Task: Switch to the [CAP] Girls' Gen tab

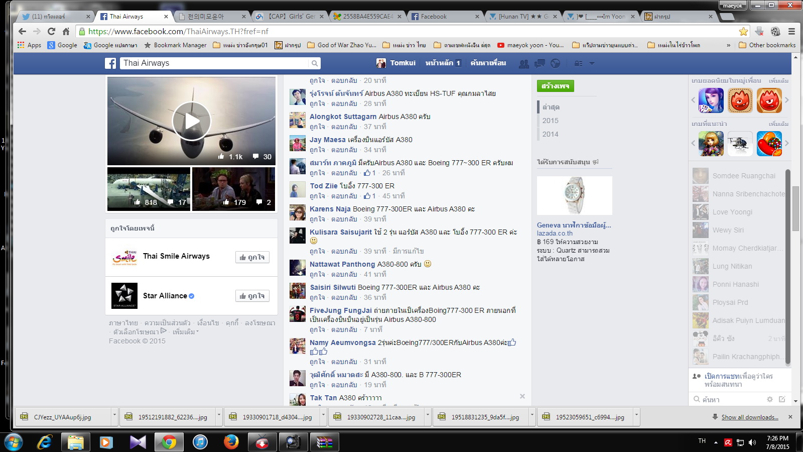Action: (x=289, y=17)
